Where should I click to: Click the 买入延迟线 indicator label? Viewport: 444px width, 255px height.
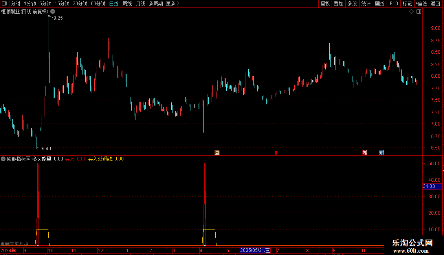click(x=106, y=159)
